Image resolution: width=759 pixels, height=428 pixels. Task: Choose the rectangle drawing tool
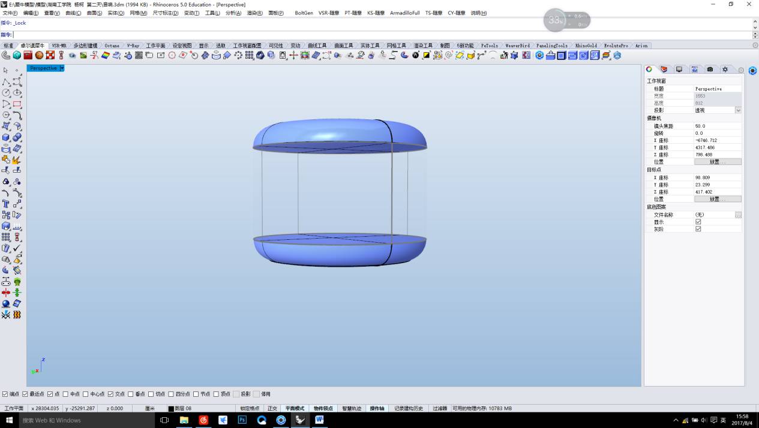tap(17, 104)
